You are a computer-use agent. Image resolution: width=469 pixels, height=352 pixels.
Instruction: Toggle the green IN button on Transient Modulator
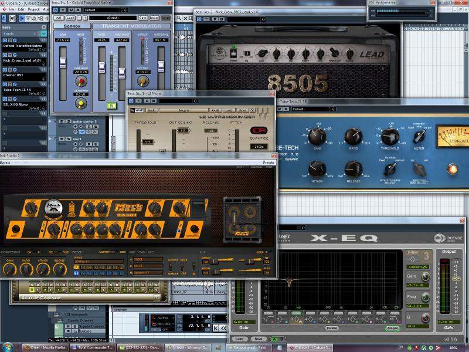111,106
